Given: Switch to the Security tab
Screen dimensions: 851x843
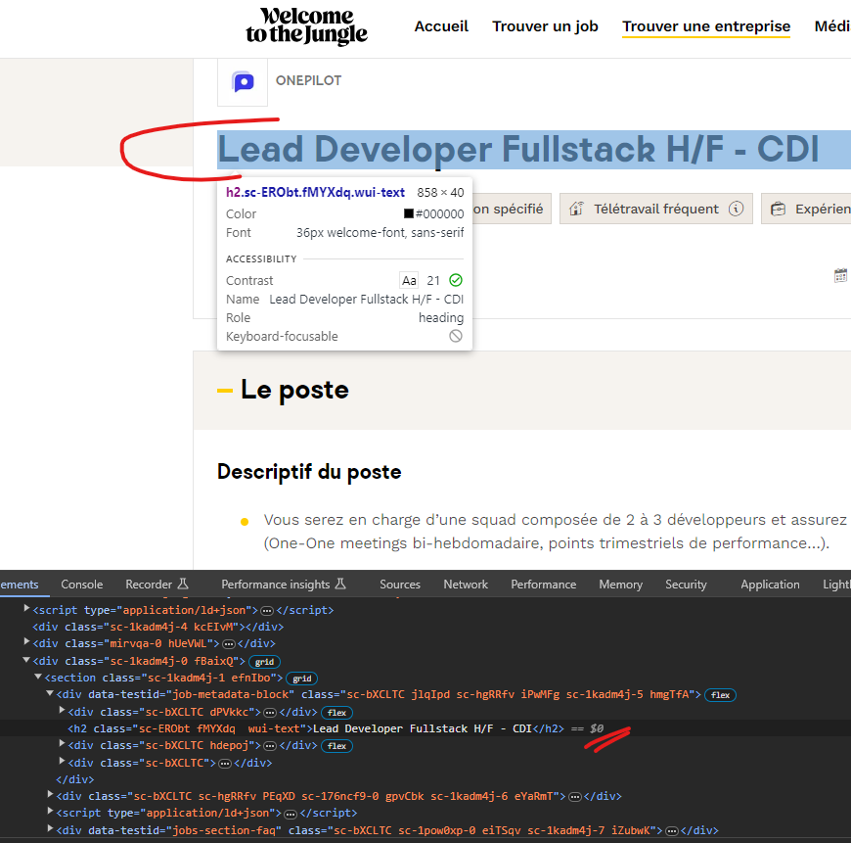Looking at the screenshot, I should (686, 585).
